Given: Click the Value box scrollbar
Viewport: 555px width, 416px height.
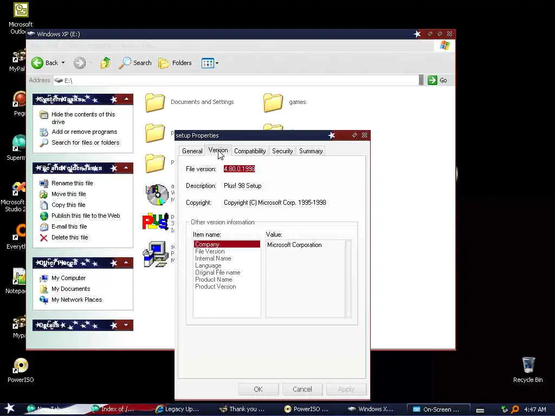Looking at the screenshot, I should (348, 279).
